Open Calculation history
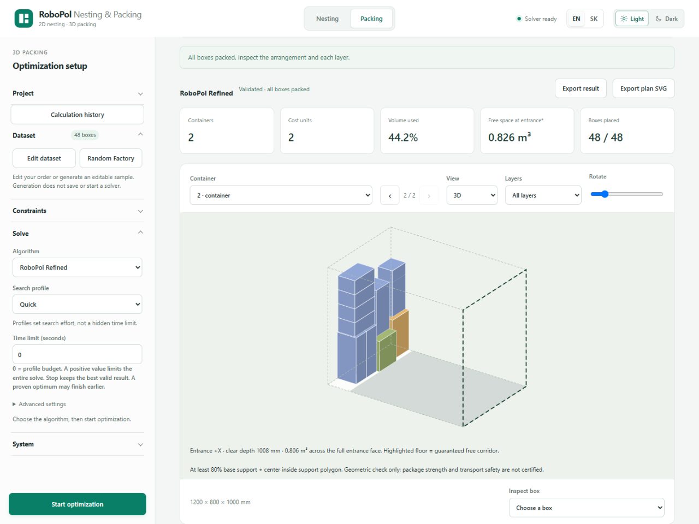The width and height of the screenshot is (699, 524). point(78,115)
